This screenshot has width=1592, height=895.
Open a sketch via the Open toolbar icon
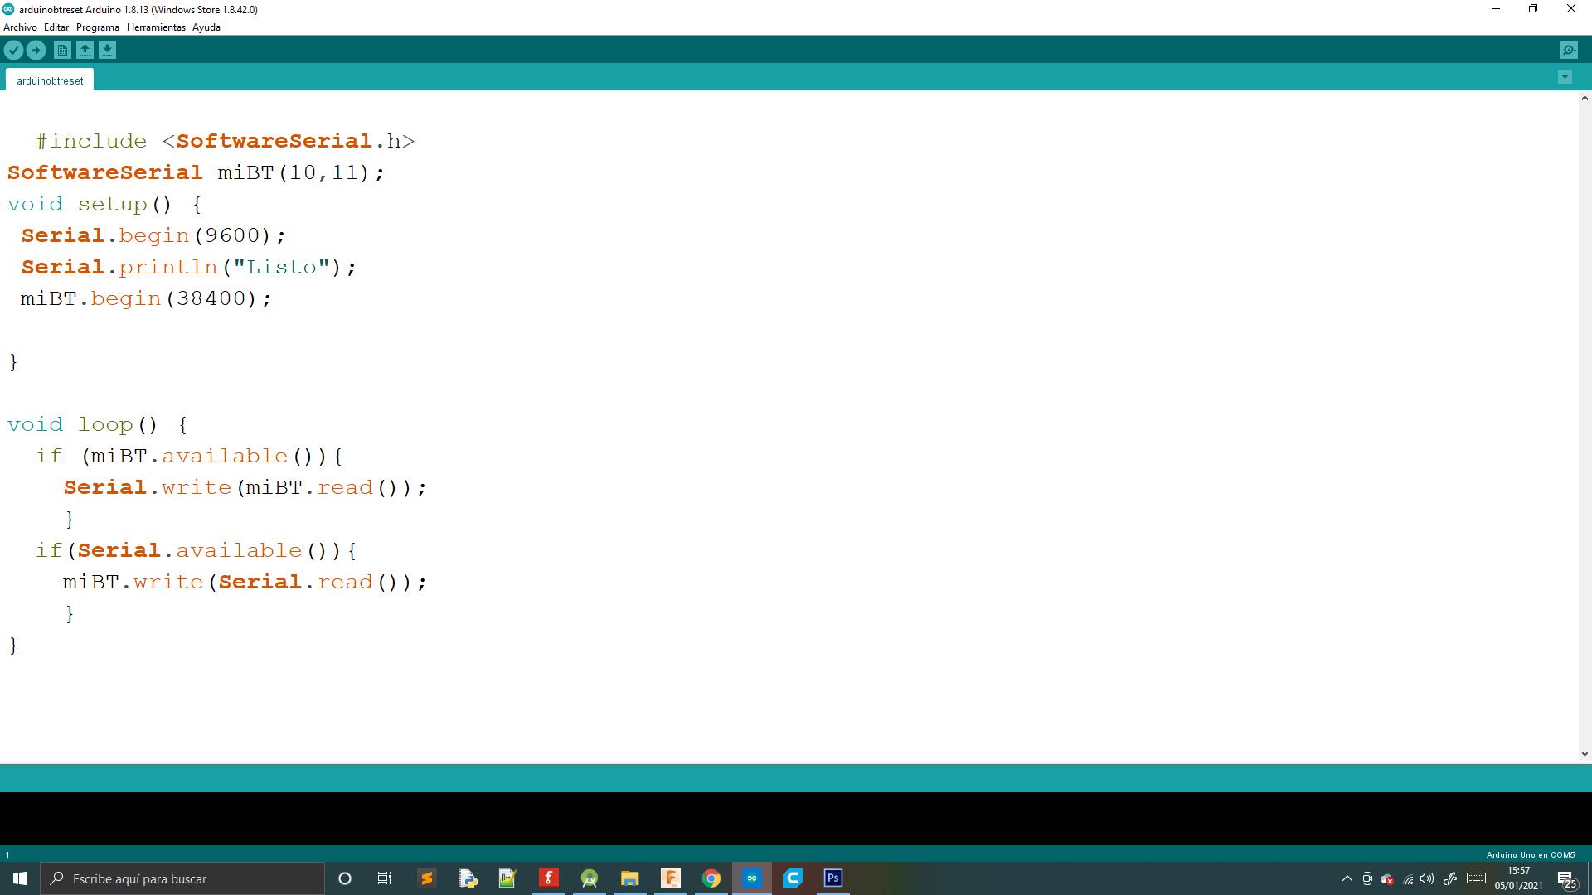tap(85, 50)
